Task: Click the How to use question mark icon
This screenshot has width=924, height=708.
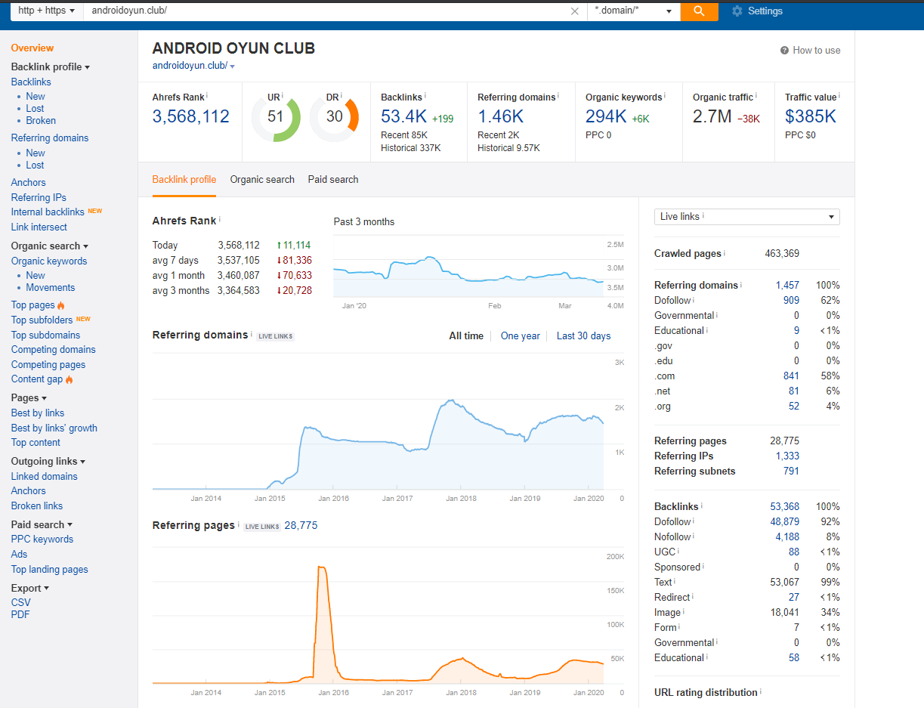Action: tap(784, 51)
